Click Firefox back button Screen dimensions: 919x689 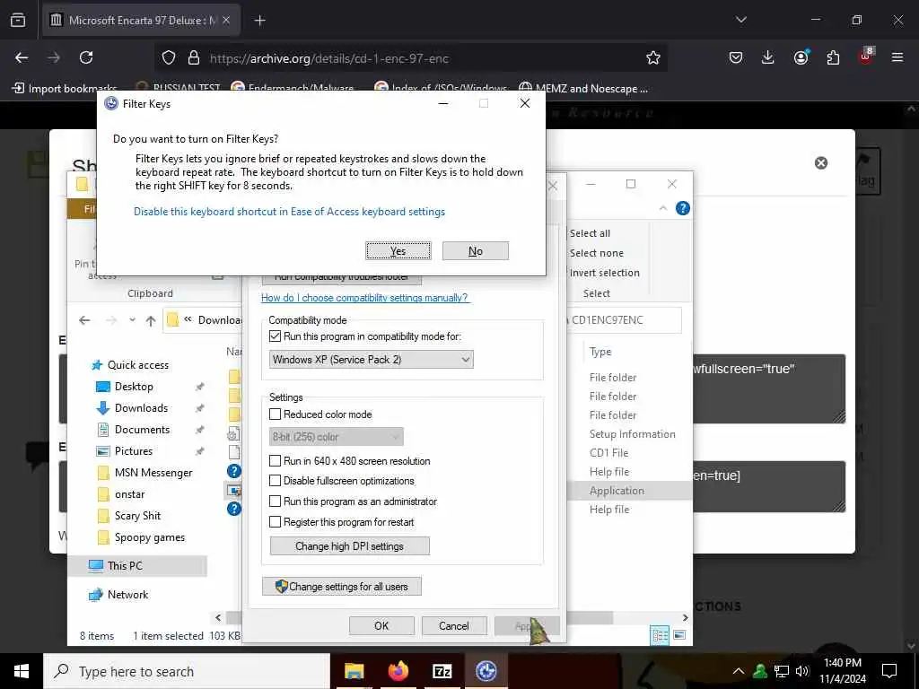click(x=22, y=57)
